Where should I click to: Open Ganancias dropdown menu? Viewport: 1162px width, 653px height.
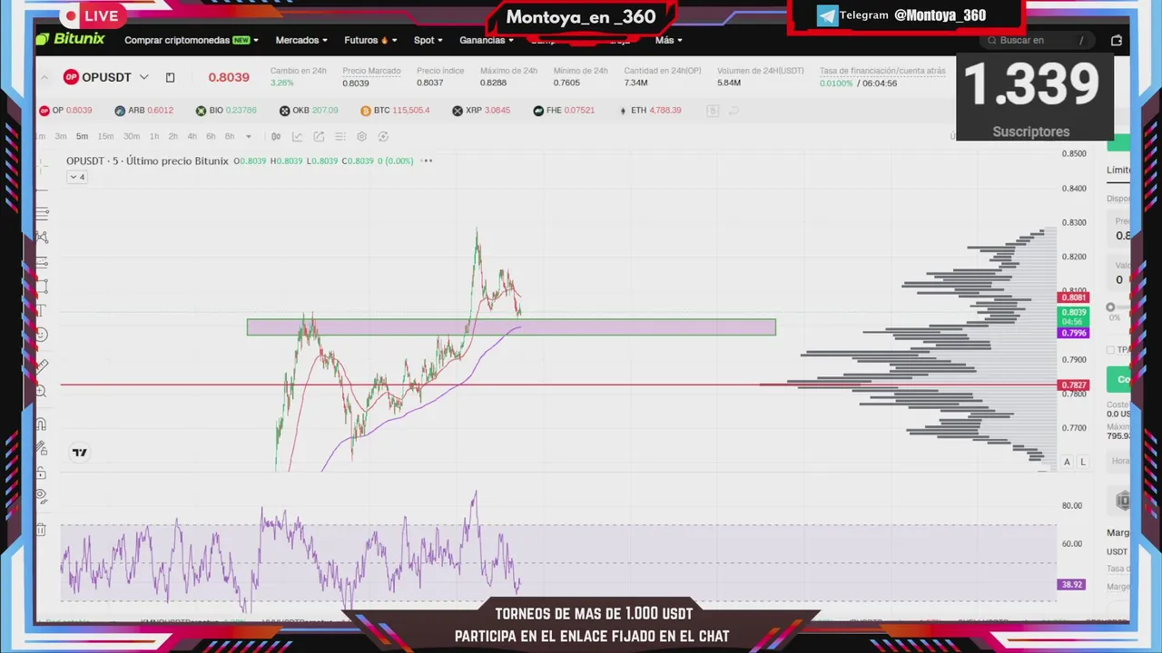coord(487,40)
